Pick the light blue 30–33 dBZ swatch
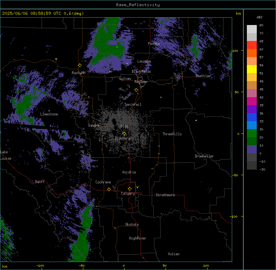276x270 pixels. (x=252, y=125)
